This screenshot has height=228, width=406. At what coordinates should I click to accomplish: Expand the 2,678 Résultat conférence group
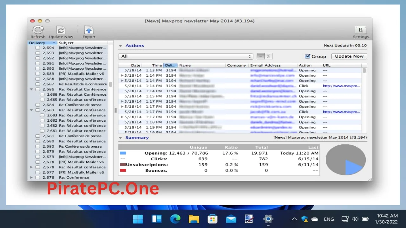(x=31, y=167)
